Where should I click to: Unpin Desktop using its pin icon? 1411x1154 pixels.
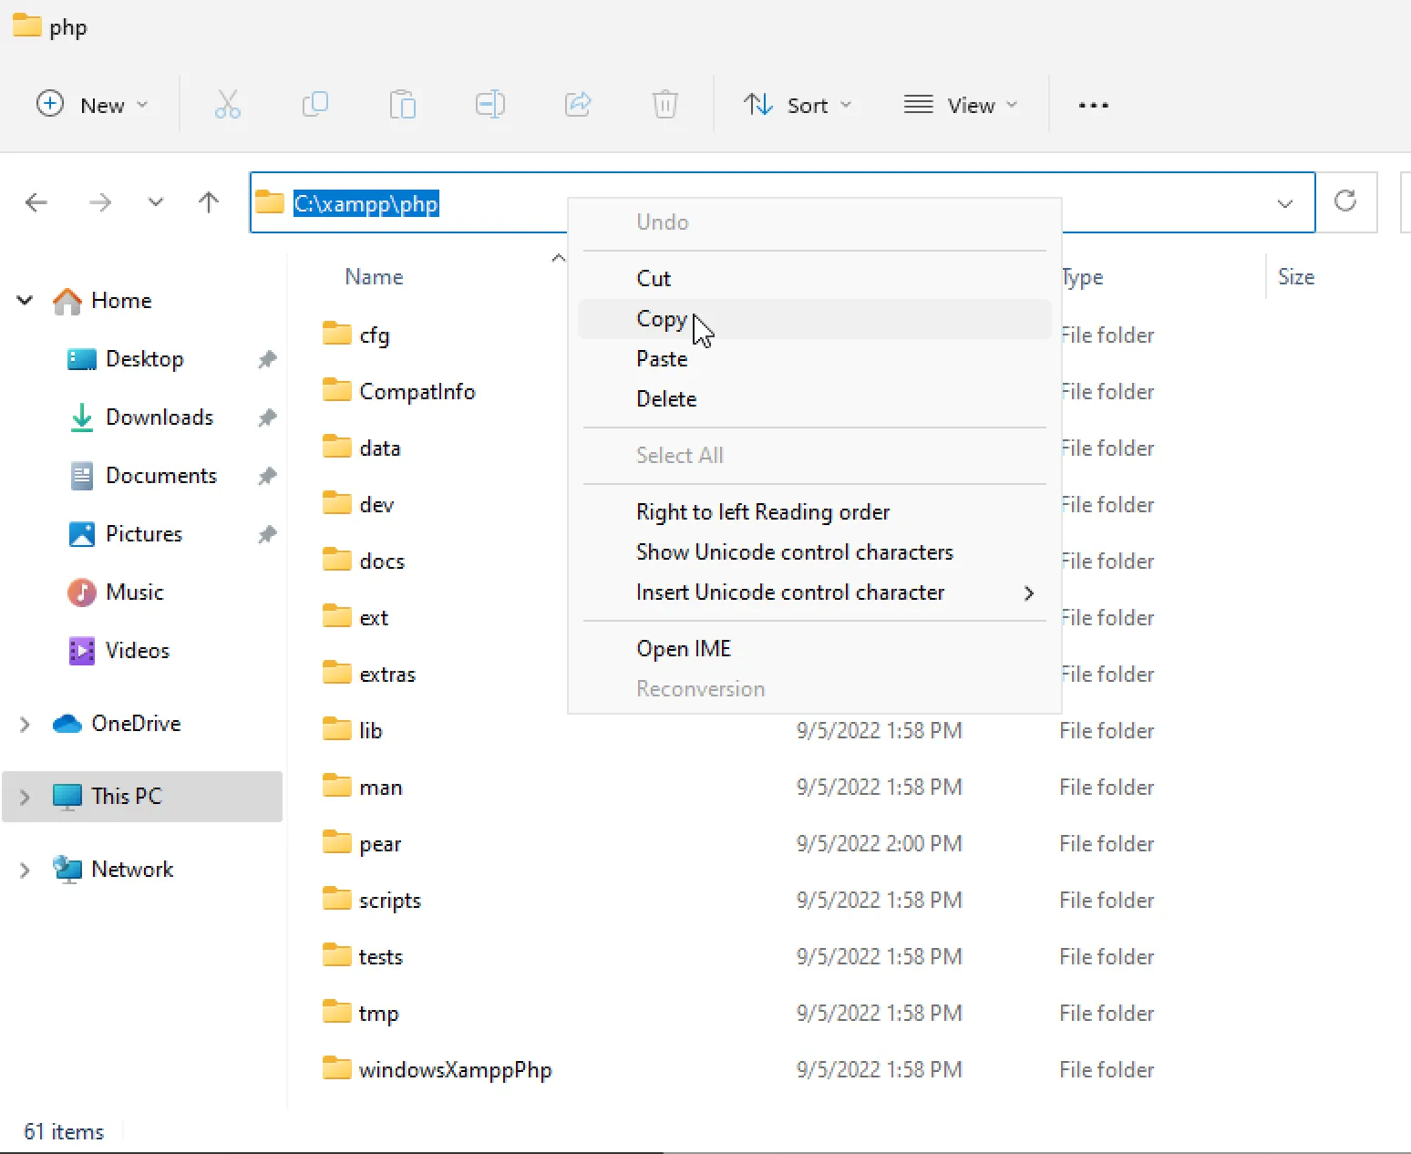(267, 359)
